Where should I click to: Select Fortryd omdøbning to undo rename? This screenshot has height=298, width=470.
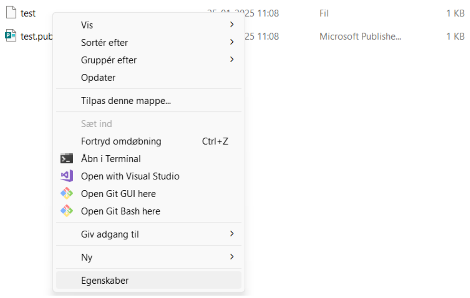(121, 141)
